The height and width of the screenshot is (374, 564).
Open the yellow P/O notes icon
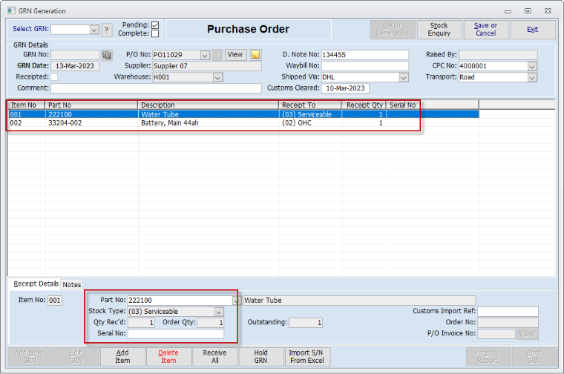255,55
